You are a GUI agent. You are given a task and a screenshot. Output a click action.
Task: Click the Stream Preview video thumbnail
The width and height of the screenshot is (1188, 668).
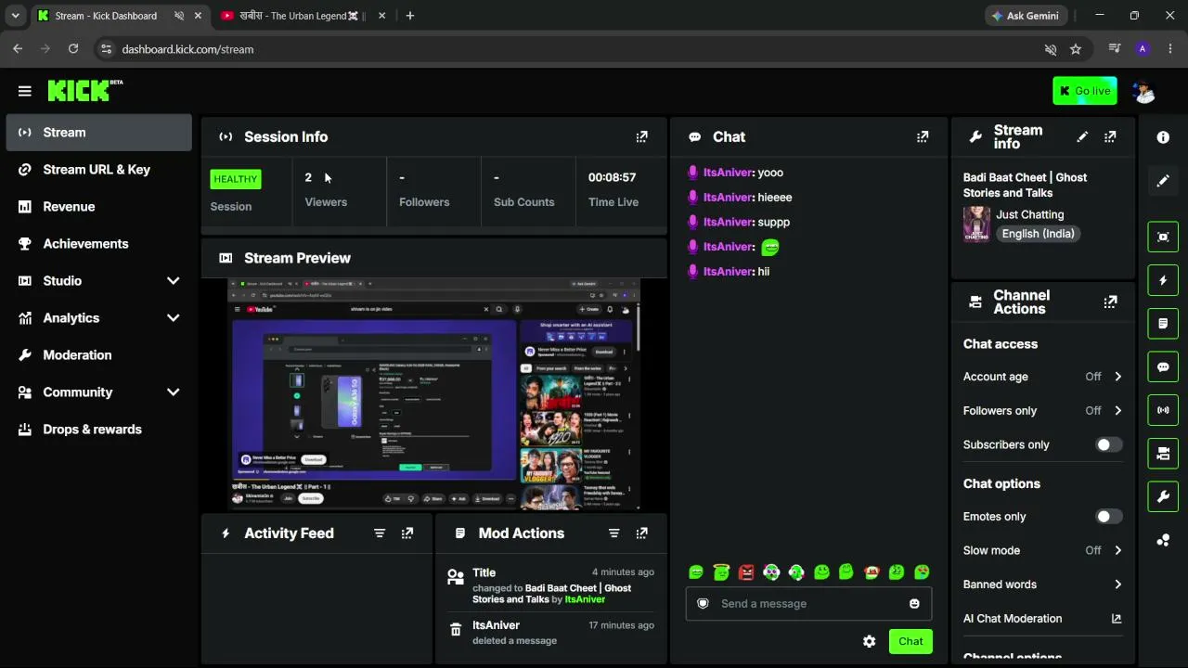tap(434, 394)
